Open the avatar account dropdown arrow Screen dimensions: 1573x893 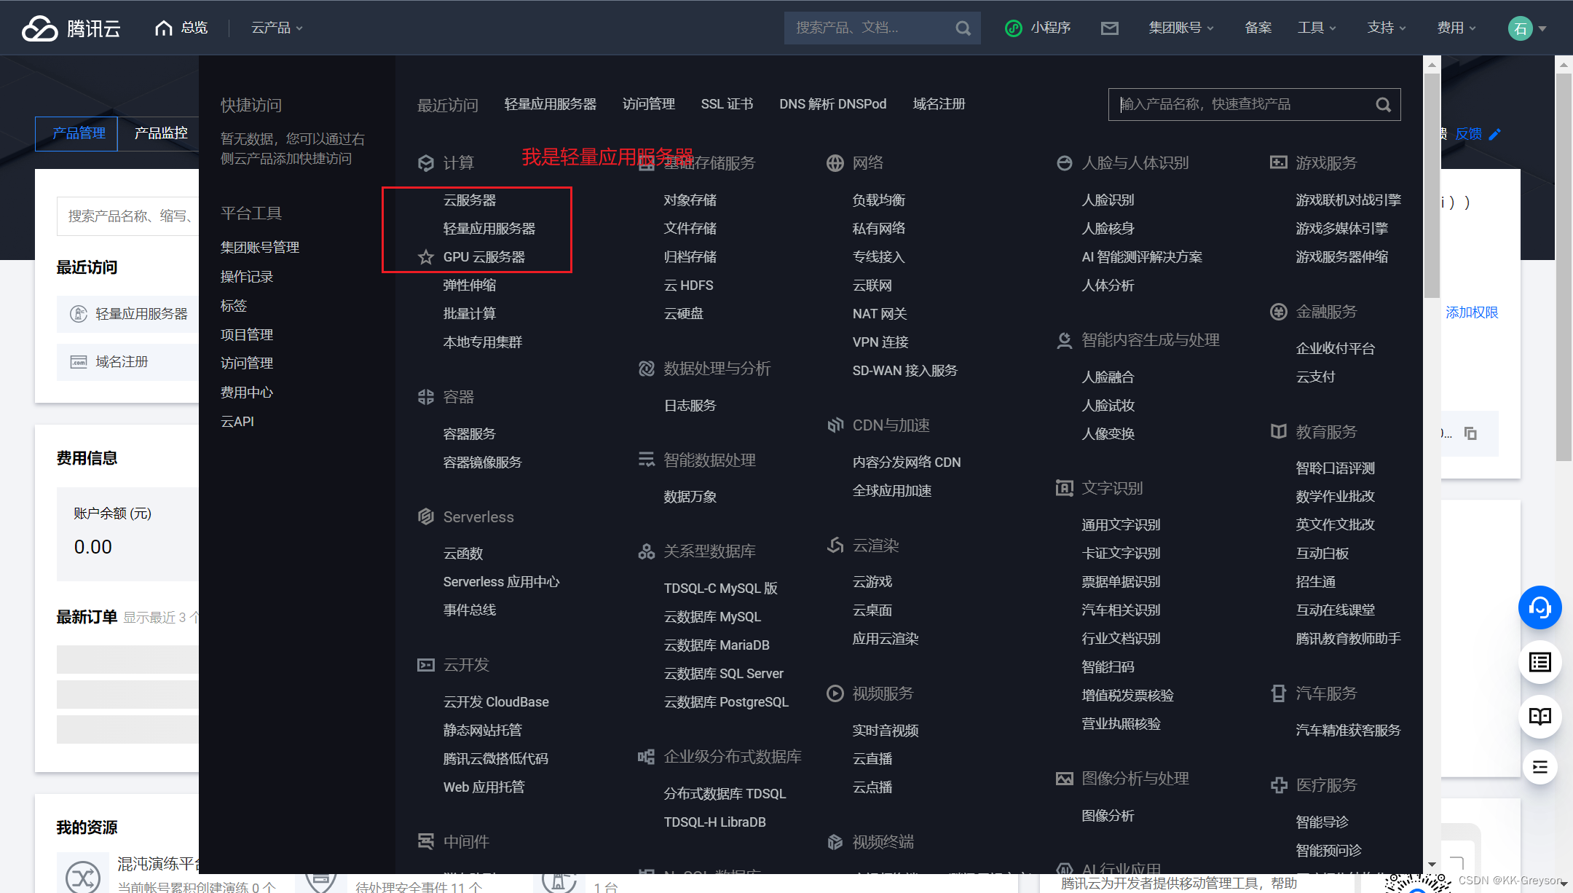pos(1542,28)
